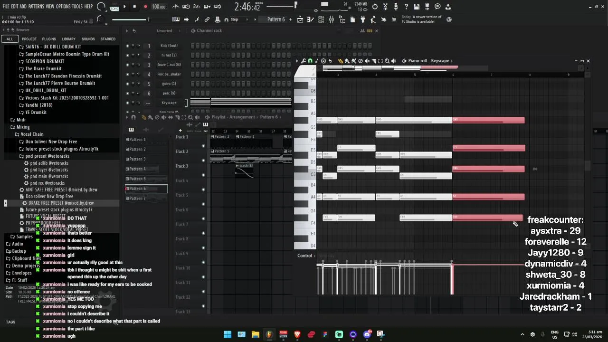Screen dimensions: 608x342
Task: Select the zoom tool in Piano roll
Action: point(387,61)
